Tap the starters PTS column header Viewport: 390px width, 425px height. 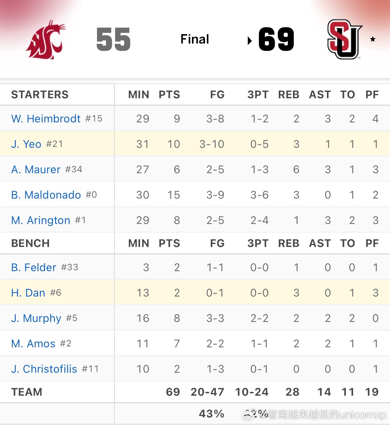pyautogui.click(x=169, y=94)
